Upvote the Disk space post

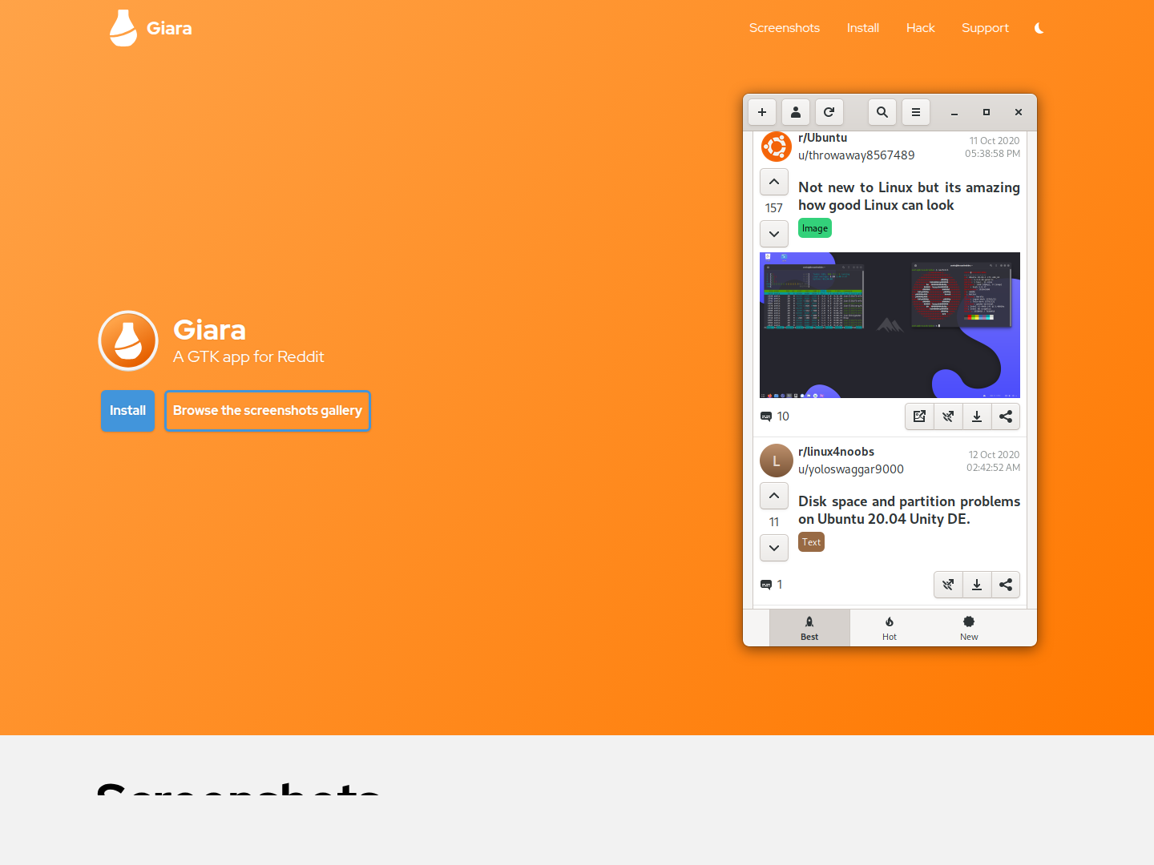point(774,496)
